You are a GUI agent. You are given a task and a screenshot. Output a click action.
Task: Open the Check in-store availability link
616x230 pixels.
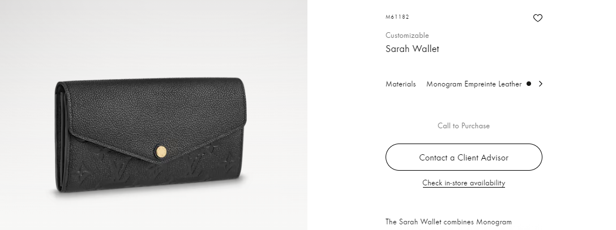click(464, 183)
